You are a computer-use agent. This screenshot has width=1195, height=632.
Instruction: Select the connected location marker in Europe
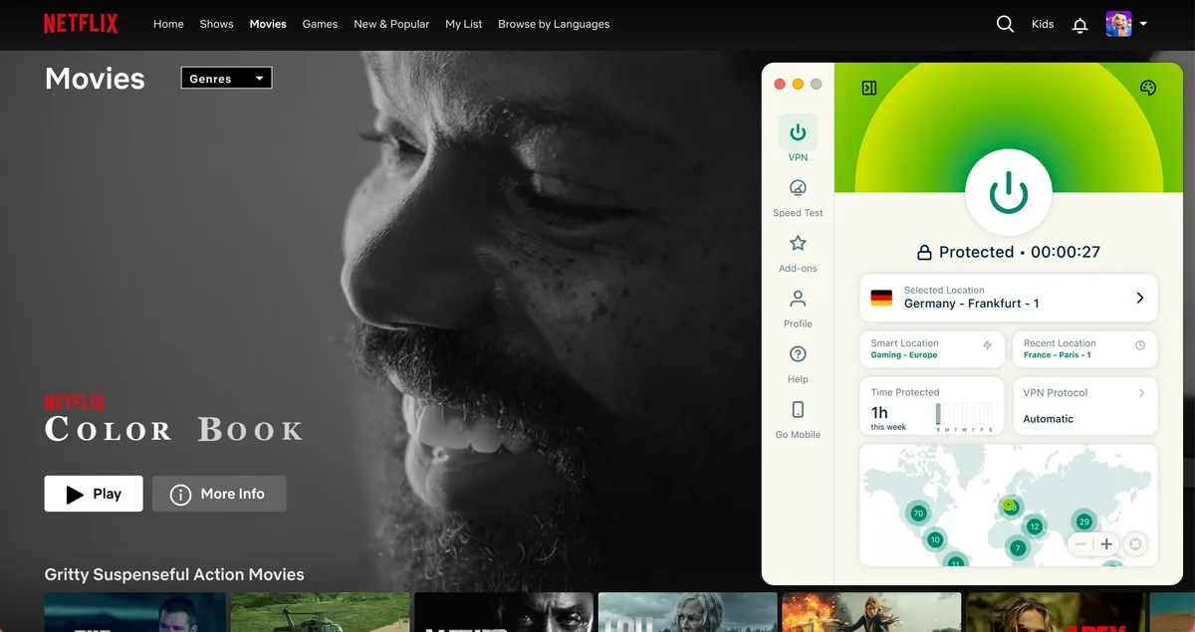coord(1010,507)
